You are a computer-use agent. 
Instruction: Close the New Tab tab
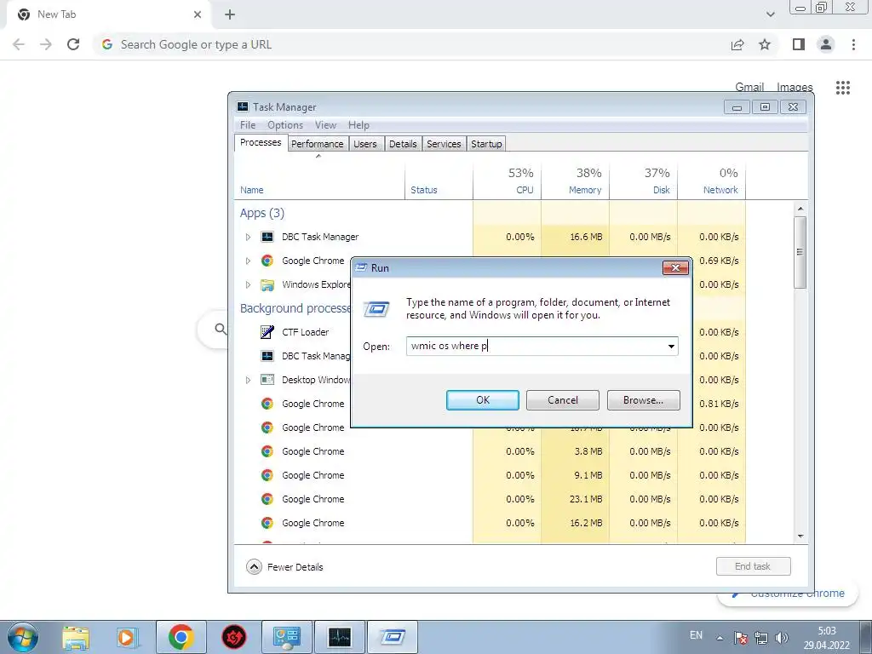click(198, 14)
